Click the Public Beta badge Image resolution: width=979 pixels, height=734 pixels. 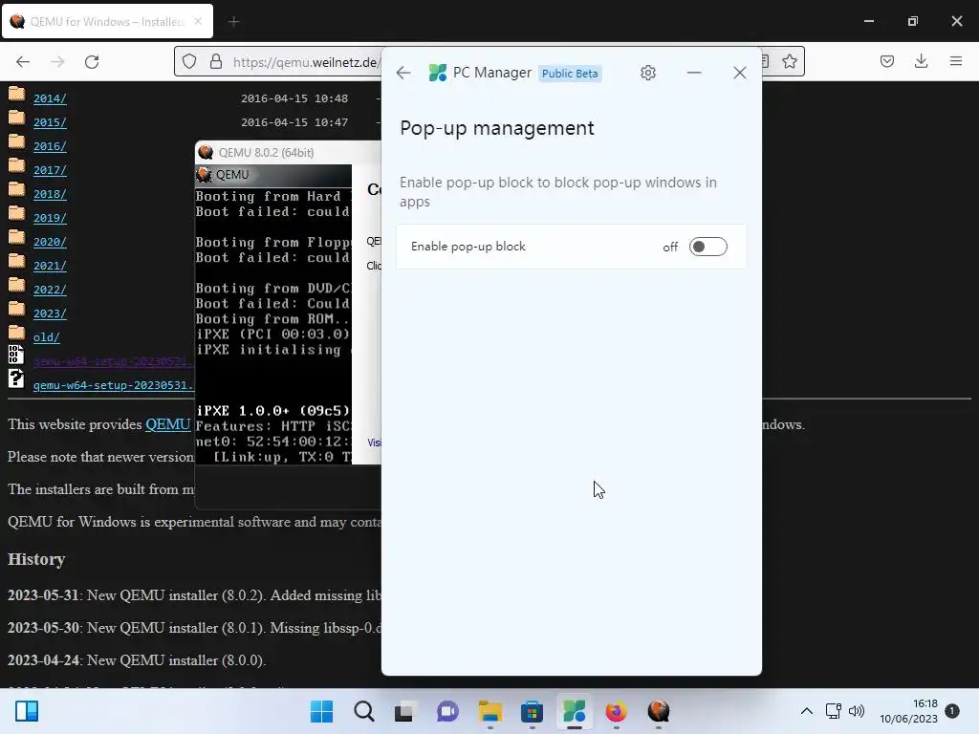(570, 74)
